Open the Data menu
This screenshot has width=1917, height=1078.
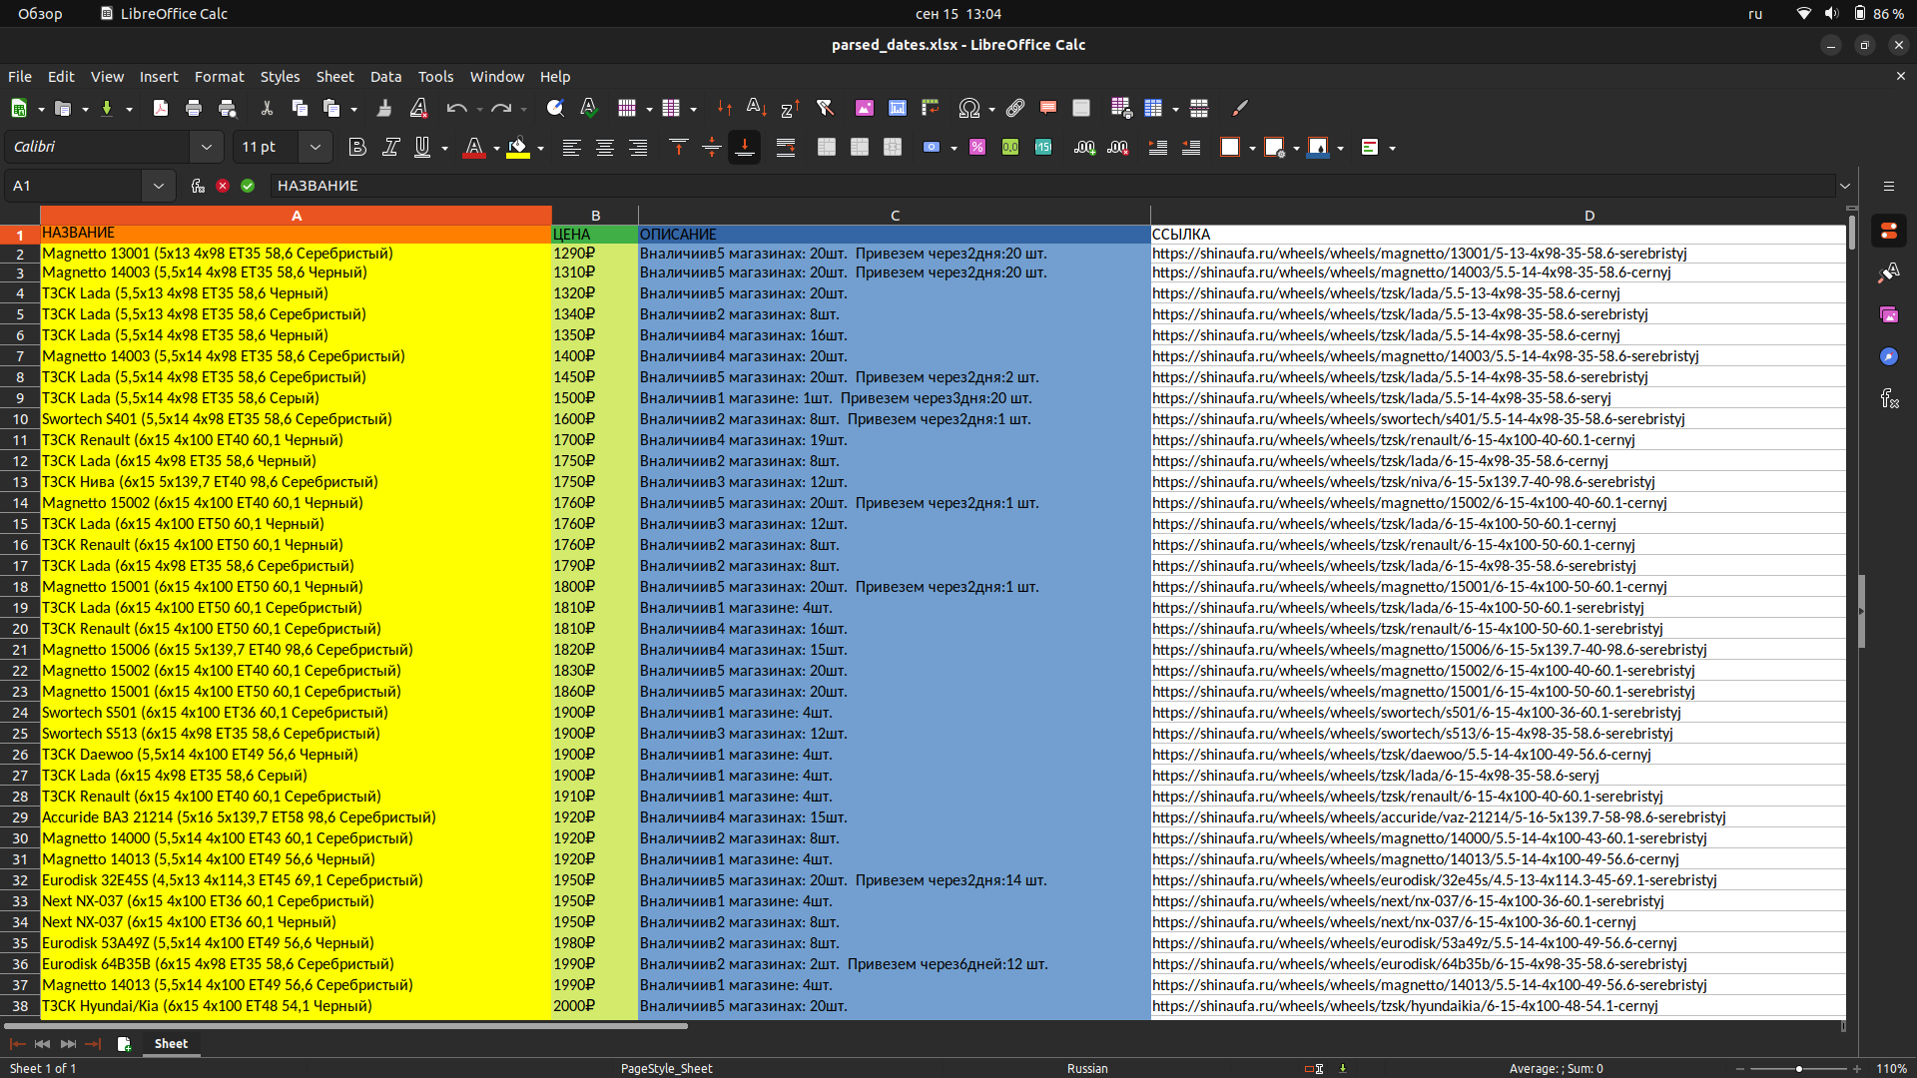385,77
